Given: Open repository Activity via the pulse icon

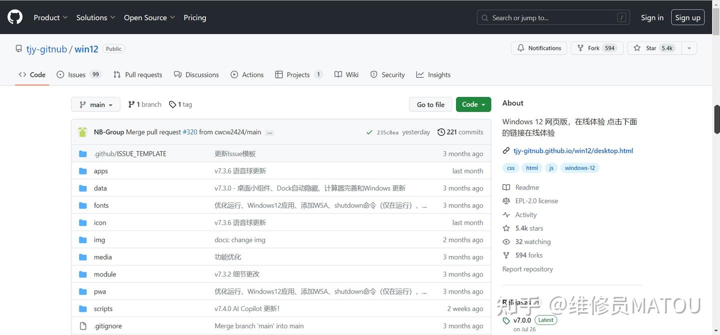Looking at the screenshot, I should (506, 214).
